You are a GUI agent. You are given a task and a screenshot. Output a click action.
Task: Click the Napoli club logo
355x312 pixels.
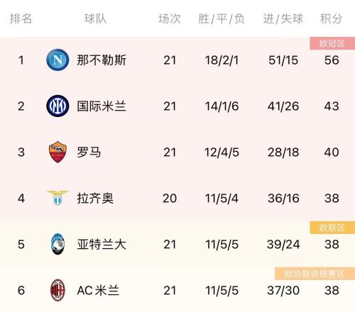click(x=58, y=60)
